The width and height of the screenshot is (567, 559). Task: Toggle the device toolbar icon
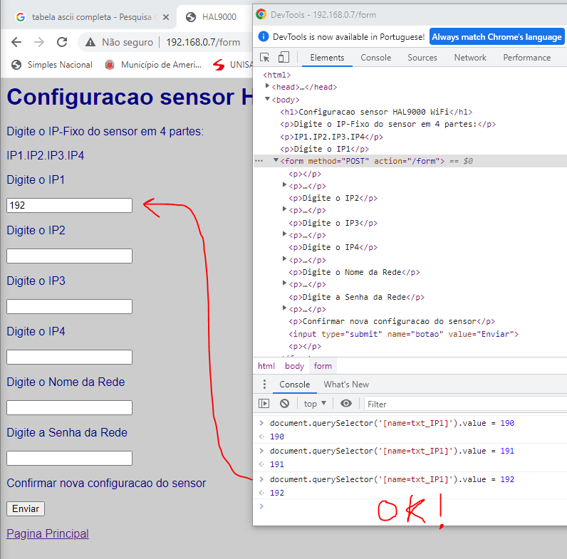click(283, 57)
